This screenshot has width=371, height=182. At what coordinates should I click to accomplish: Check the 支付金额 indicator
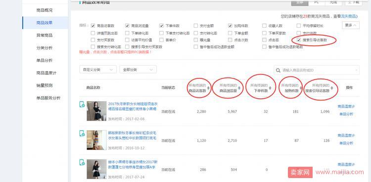[x=196, y=26]
